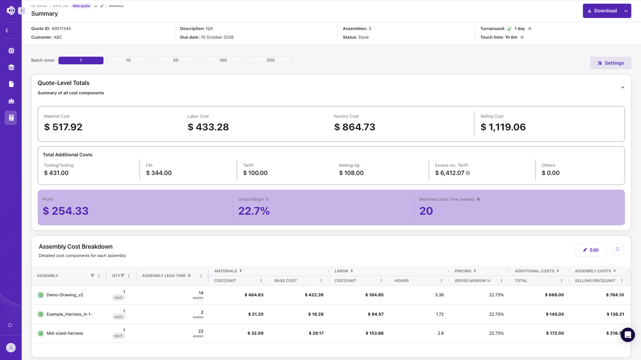The height and width of the screenshot is (360, 641).
Task: Select batch size 100
Action: click(223, 60)
